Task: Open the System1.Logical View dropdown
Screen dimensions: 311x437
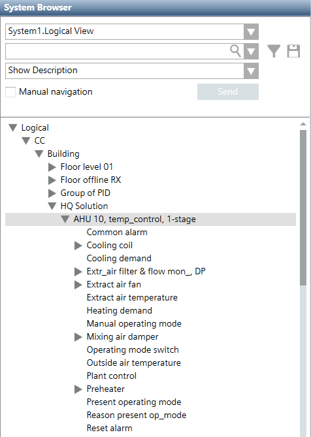Action: [251, 31]
